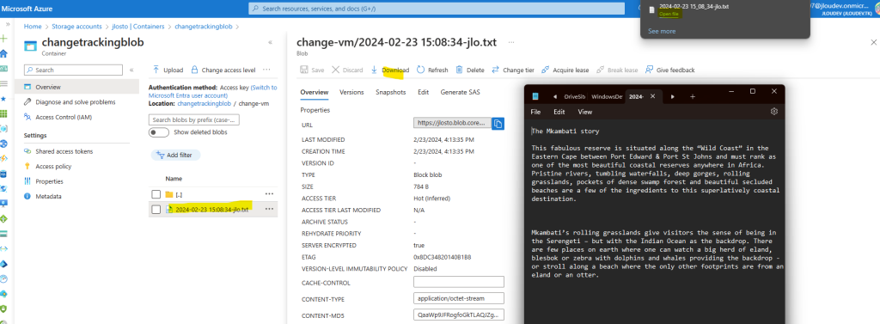Toggle Show deleted blobs switch
The height and width of the screenshot is (324, 880).
[159, 132]
